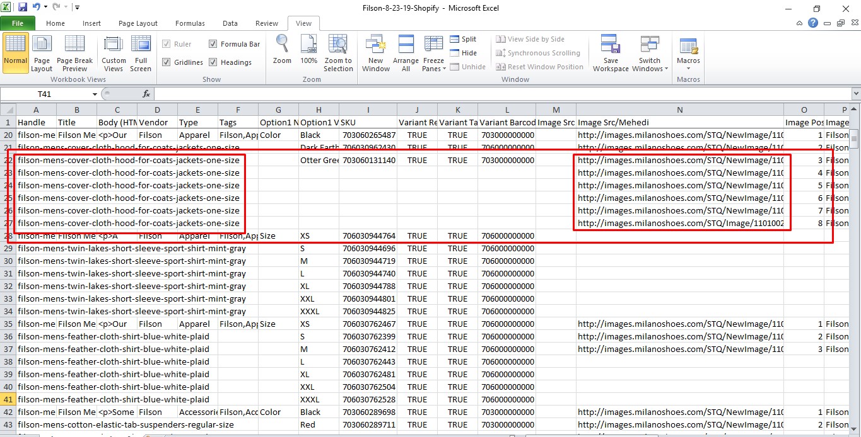Toggle the Gridlines checkbox
This screenshot has height=437, width=861.
(x=167, y=62)
